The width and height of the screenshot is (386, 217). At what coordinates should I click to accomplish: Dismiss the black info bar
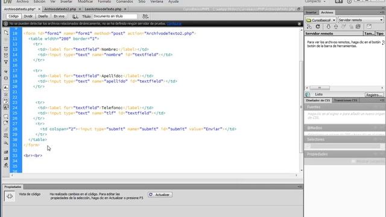coord(299,24)
